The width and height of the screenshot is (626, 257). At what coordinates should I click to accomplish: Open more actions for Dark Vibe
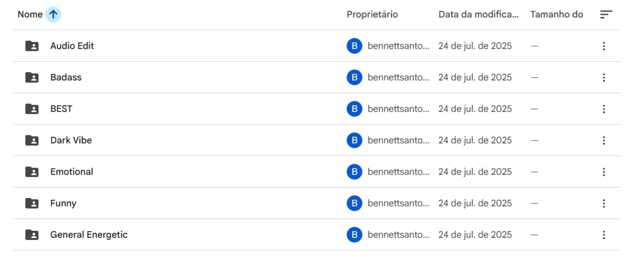click(x=604, y=140)
